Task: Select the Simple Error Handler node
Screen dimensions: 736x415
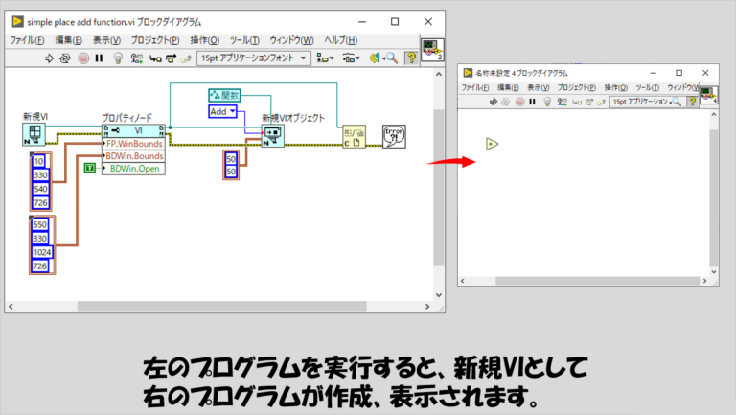Action: pyautogui.click(x=394, y=137)
